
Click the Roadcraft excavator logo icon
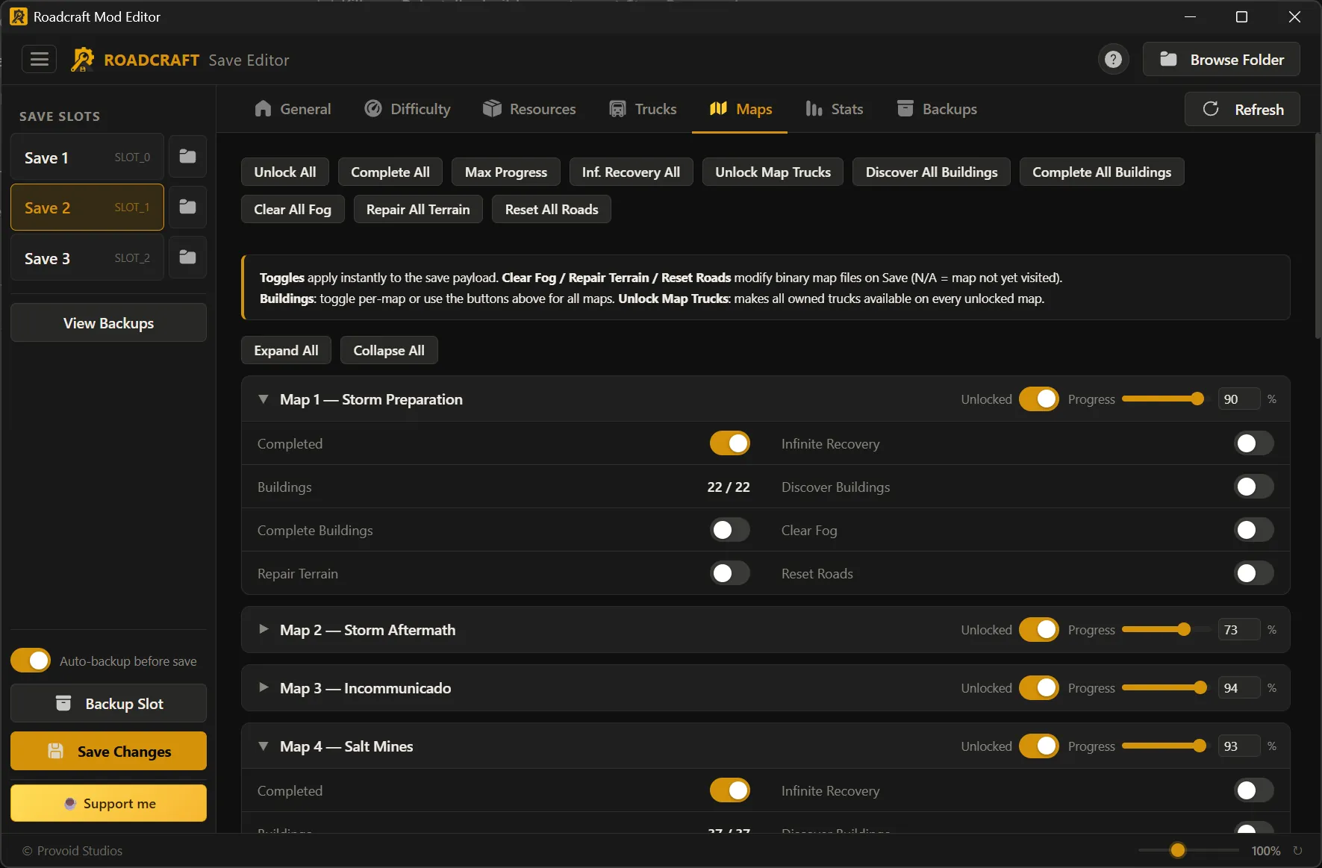(x=82, y=60)
